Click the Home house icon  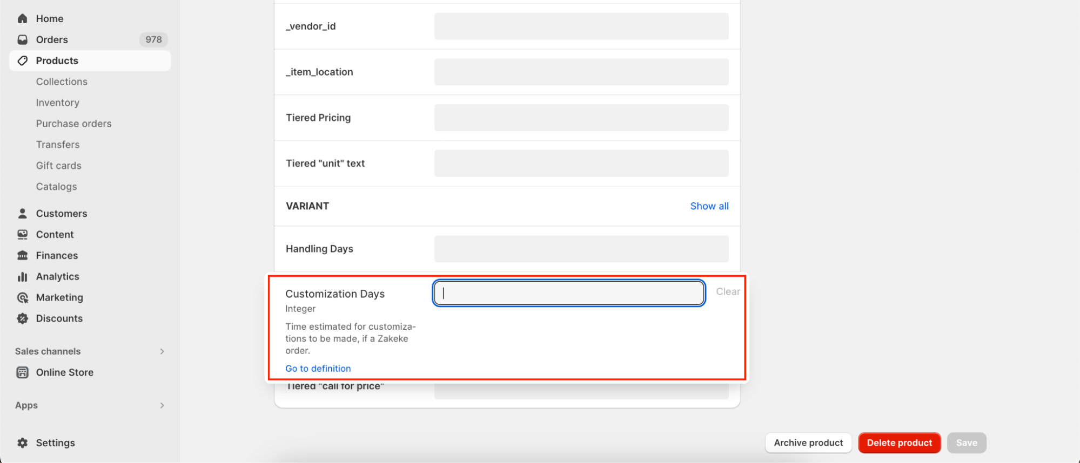[22, 18]
